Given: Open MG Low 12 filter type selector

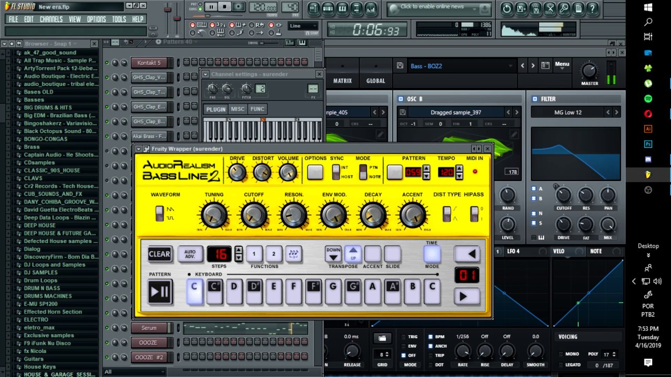Looking at the screenshot, I should click(x=568, y=112).
